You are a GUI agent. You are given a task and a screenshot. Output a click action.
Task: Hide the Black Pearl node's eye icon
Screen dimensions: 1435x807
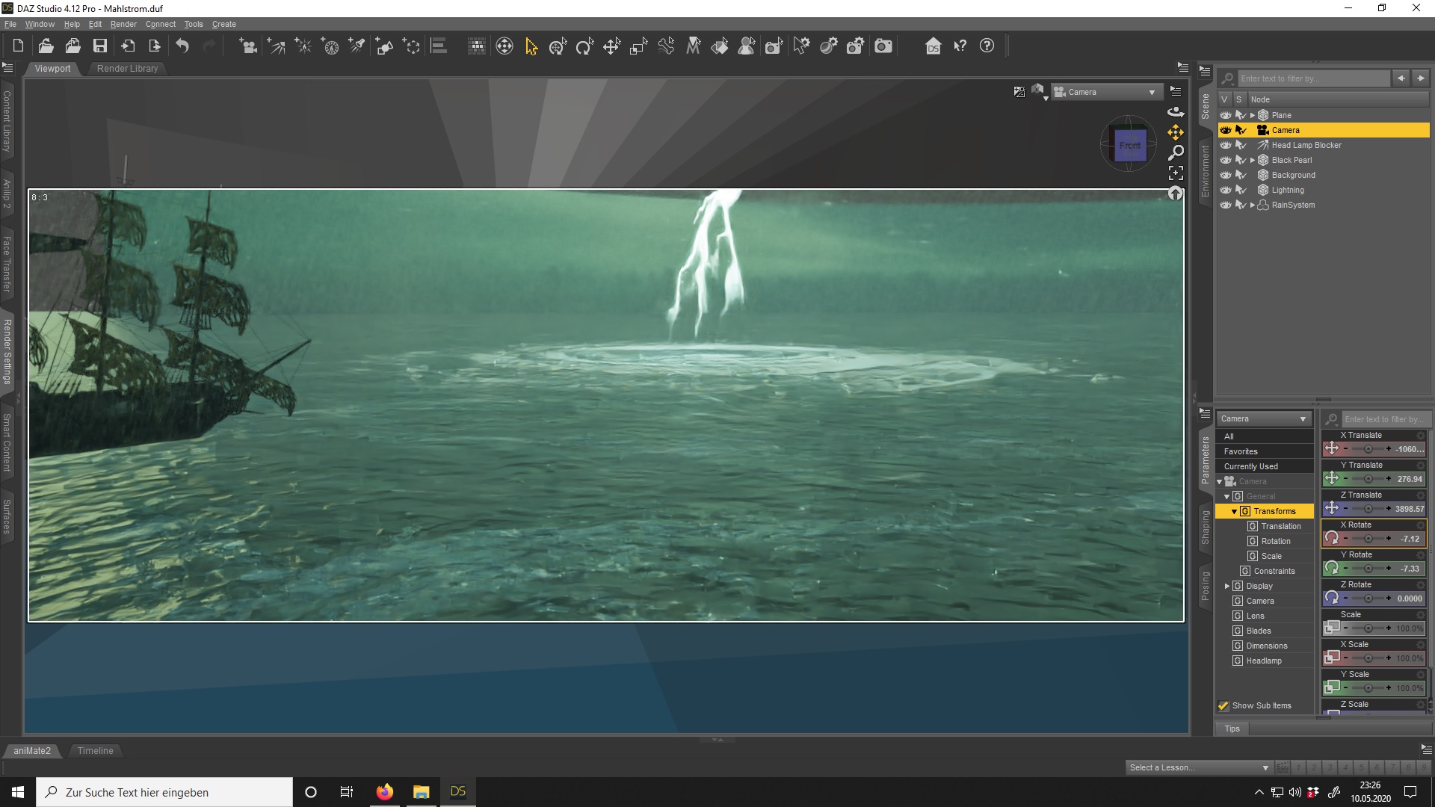tap(1226, 160)
